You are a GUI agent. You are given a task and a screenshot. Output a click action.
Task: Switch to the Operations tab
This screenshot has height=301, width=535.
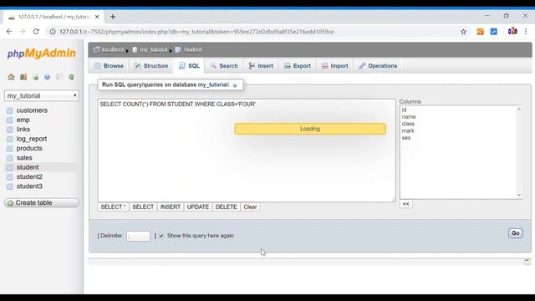pyautogui.click(x=378, y=66)
